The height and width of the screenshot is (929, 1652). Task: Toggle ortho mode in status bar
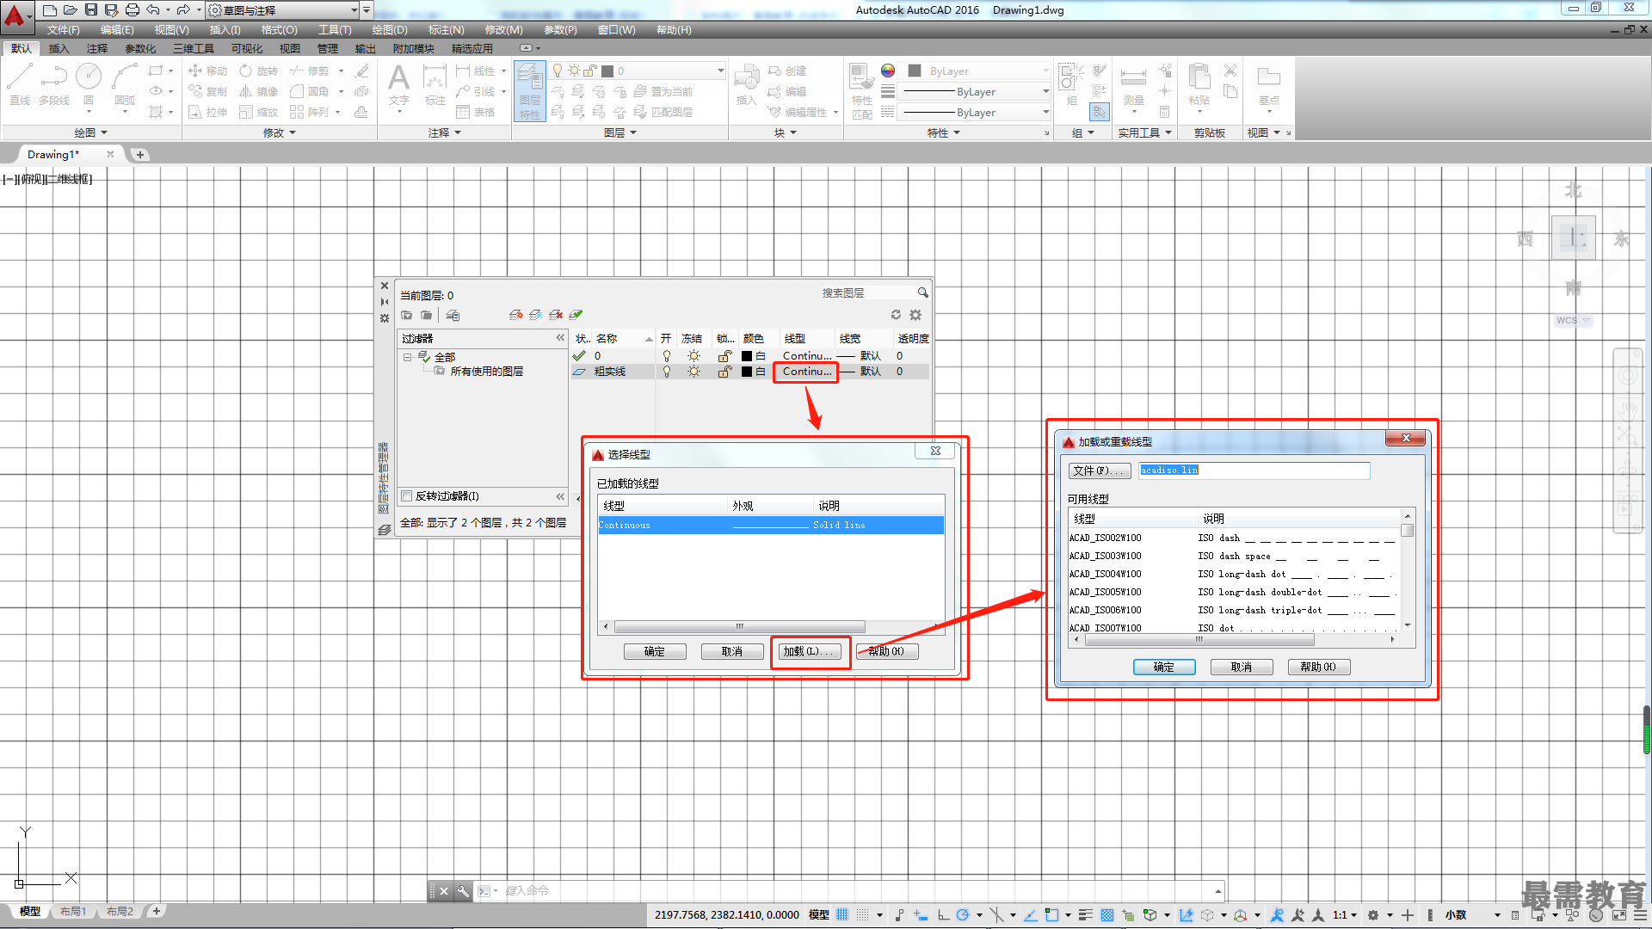[x=944, y=914]
